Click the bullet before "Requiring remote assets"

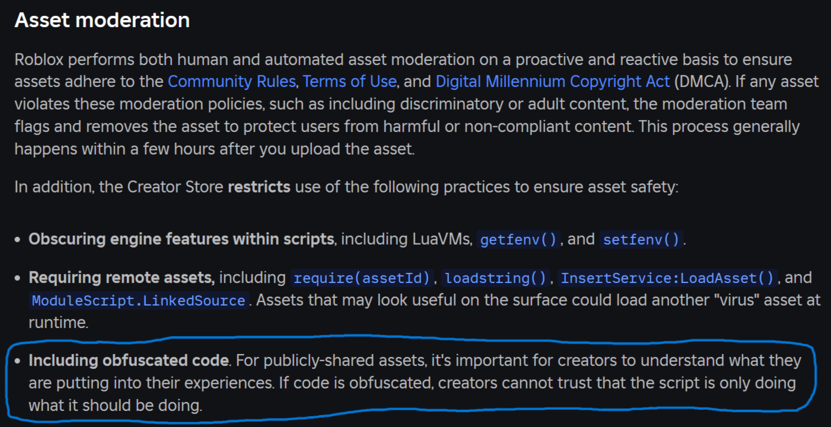pyautogui.click(x=19, y=278)
